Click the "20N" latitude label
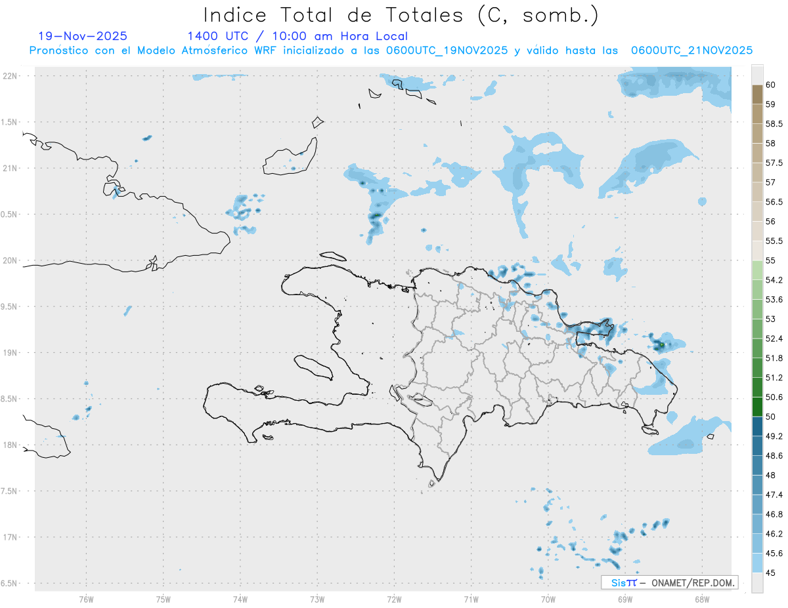Image resolution: width=788 pixels, height=608 pixels. [x=10, y=260]
